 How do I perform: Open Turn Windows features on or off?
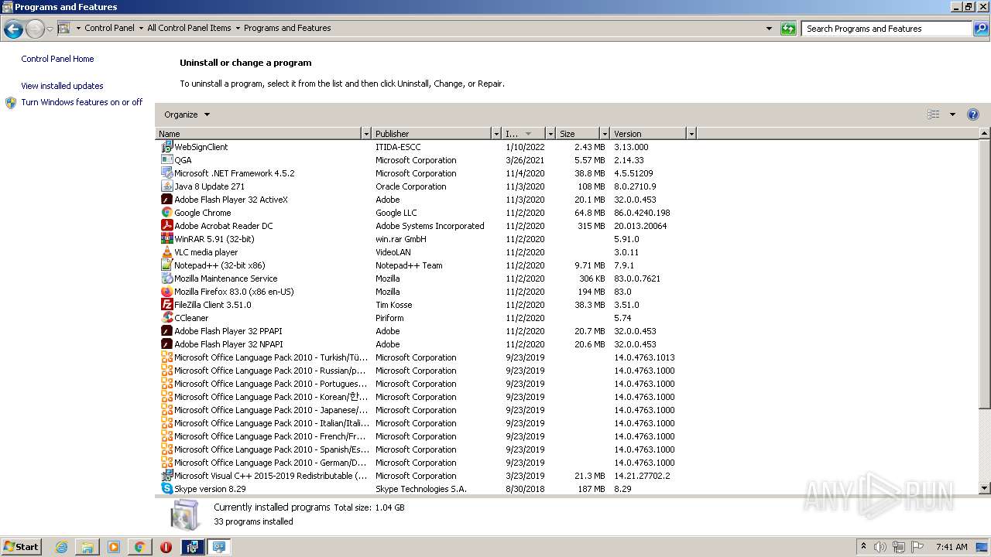(x=82, y=102)
